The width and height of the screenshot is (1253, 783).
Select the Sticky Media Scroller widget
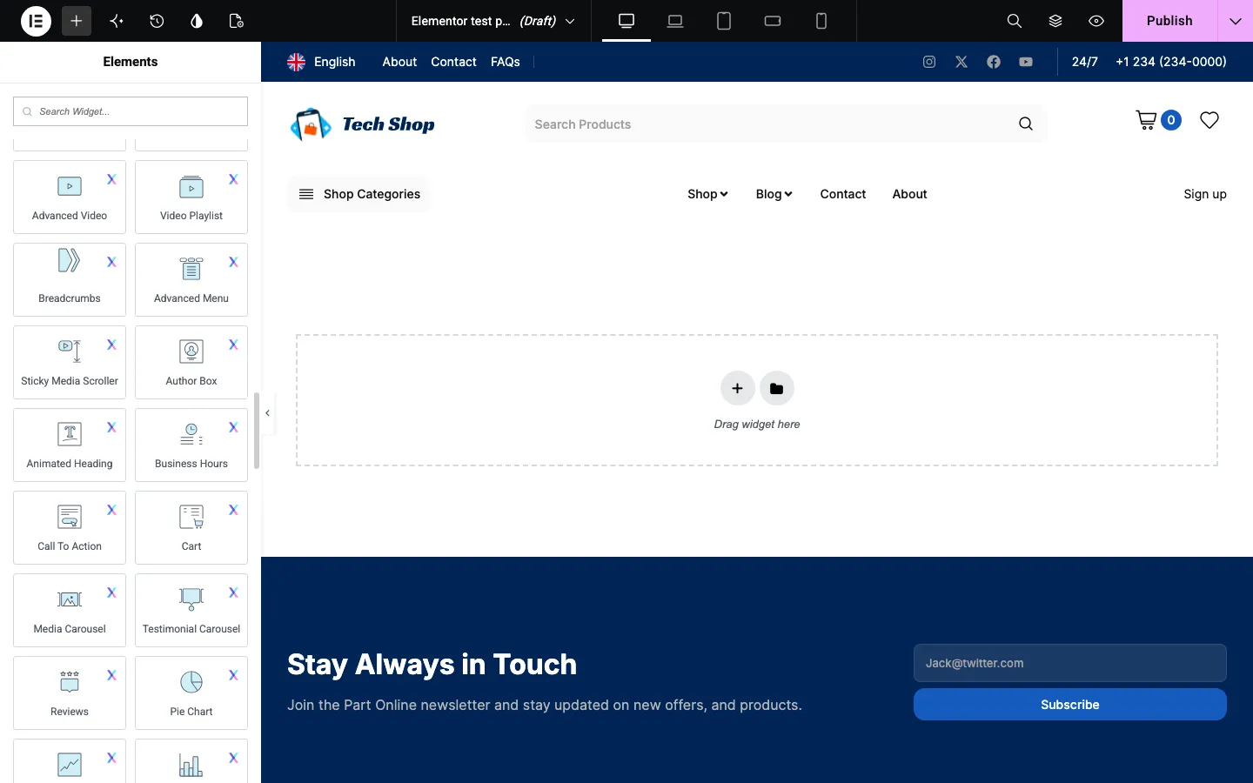[x=70, y=362]
